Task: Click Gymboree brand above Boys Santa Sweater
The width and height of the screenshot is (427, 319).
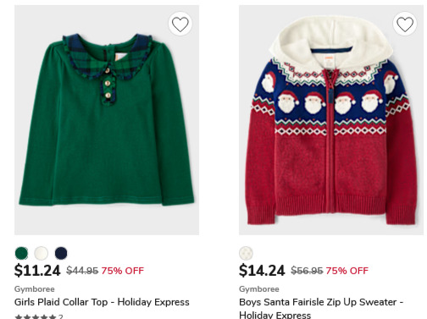Action: 259,289
